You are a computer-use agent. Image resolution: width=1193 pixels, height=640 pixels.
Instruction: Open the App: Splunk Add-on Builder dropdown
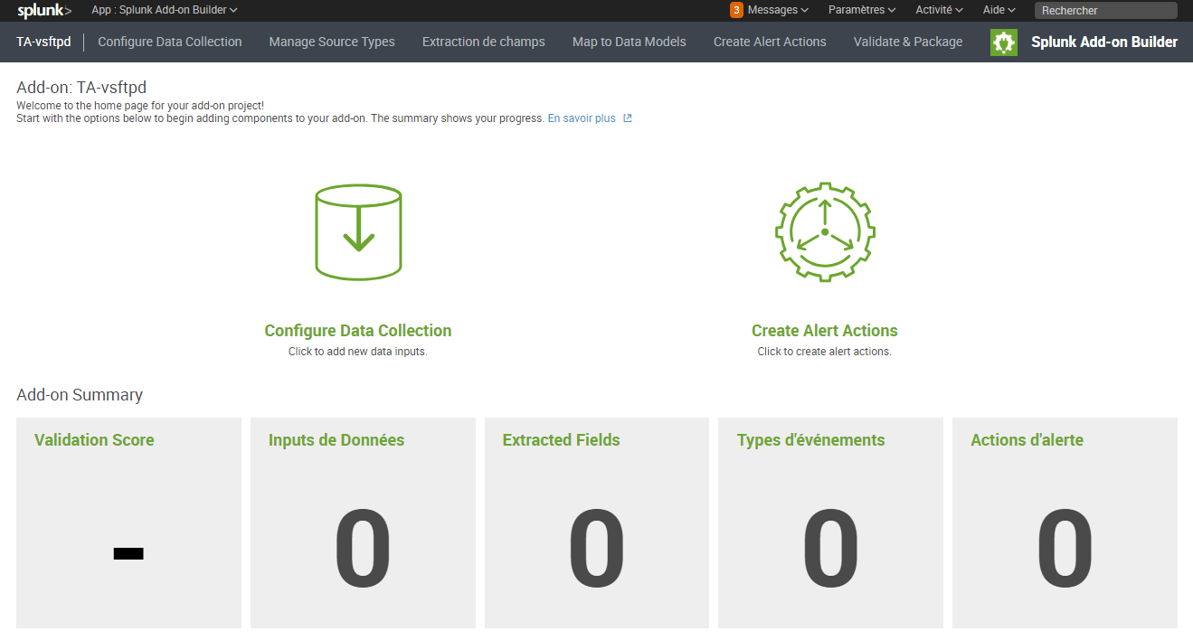(161, 10)
